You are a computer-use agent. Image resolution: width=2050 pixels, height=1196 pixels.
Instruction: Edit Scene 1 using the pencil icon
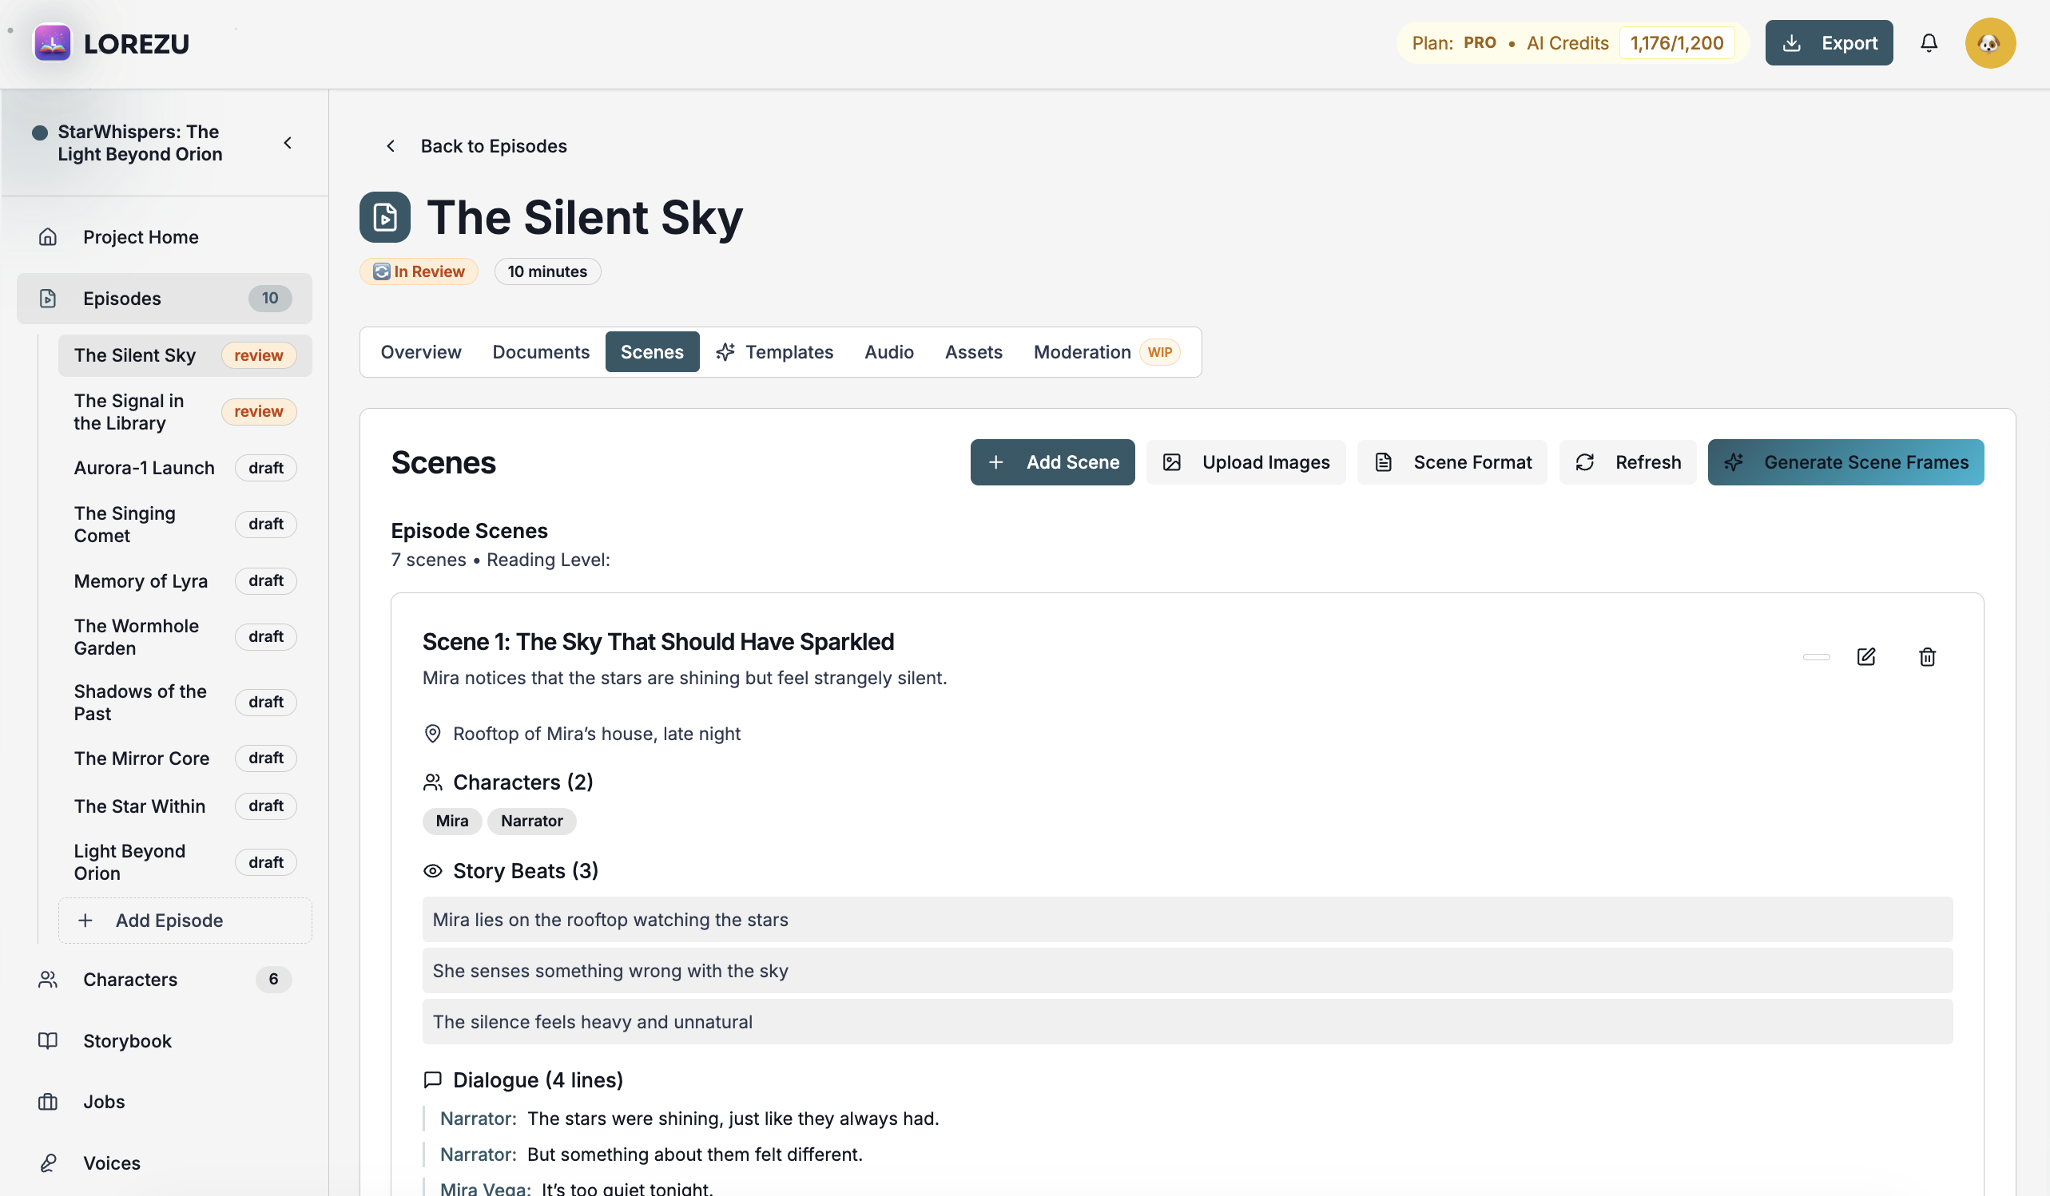pyautogui.click(x=1867, y=656)
